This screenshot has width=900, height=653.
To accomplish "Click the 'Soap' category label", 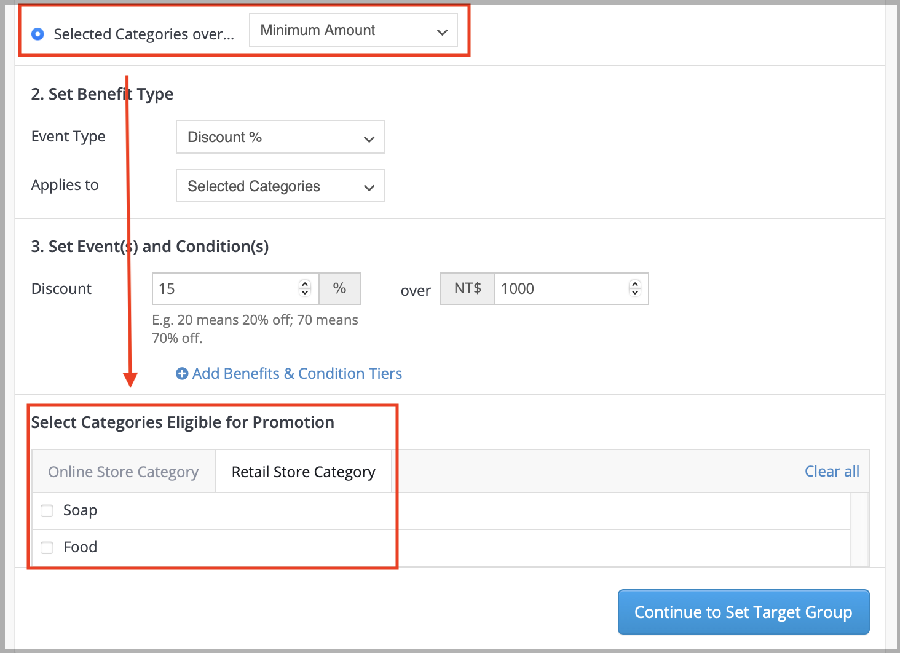I will (81, 510).
